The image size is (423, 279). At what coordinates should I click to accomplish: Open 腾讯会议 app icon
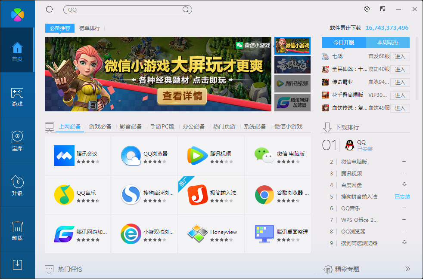[64, 156]
